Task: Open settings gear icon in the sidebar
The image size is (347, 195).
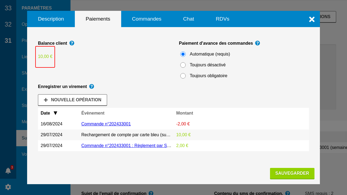Action: (8, 187)
